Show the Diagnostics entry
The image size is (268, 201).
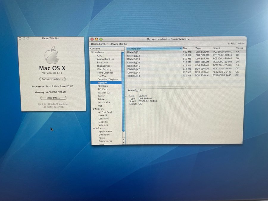pyautogui.click(x=104, y=66)
